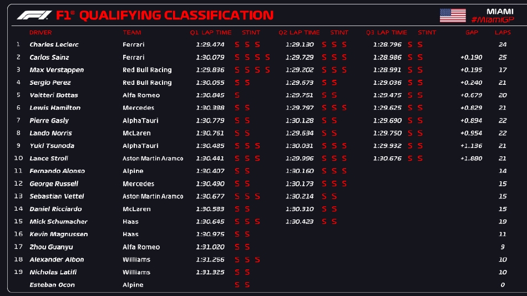Click the LAPS column header
Image resolution: width=527 pixels, height=296 pixels.
pyautogui.click(x=503, y=33)
